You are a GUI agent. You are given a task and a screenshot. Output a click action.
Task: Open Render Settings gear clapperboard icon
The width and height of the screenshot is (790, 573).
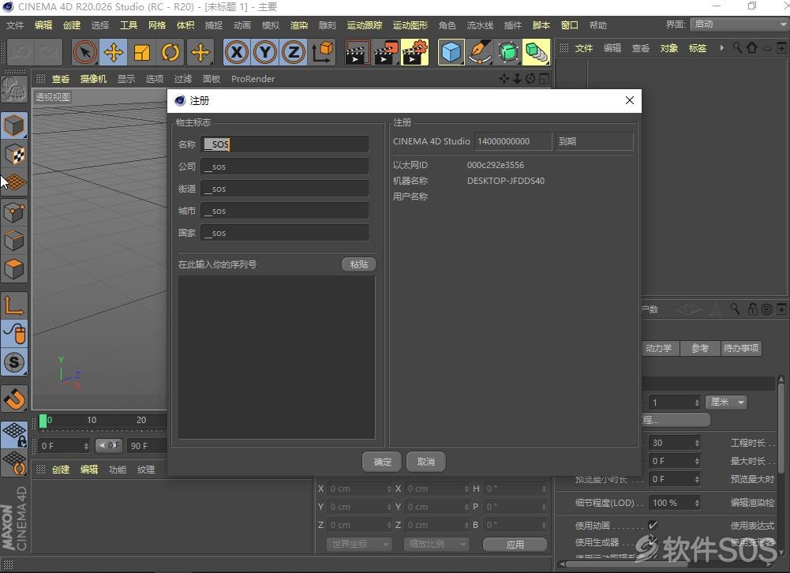[x=414, y=52]
